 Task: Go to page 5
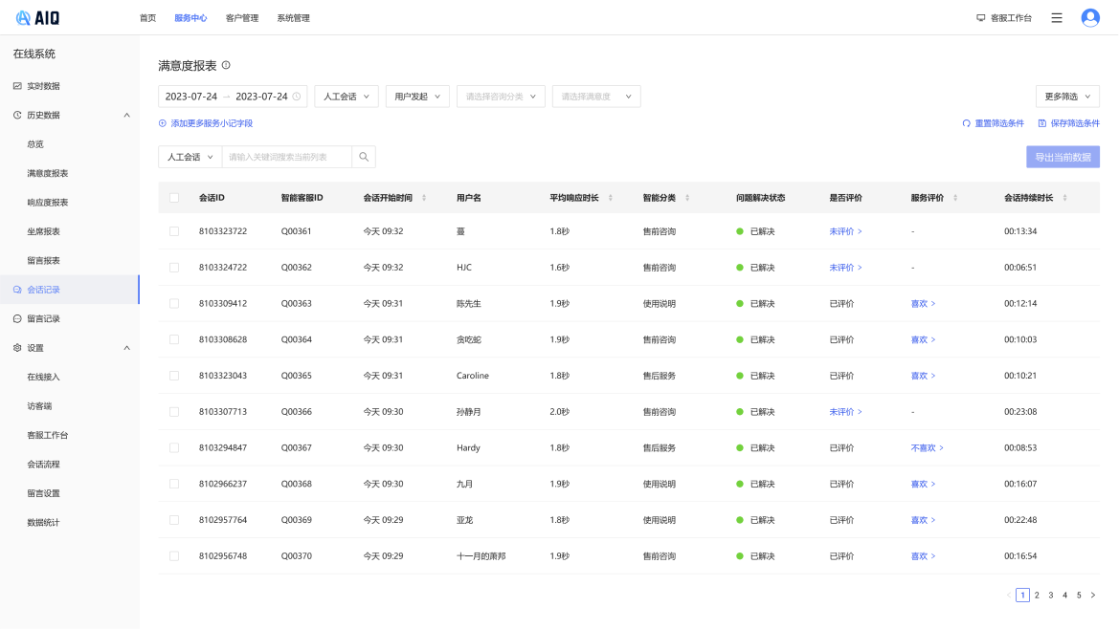point(1079,595)
